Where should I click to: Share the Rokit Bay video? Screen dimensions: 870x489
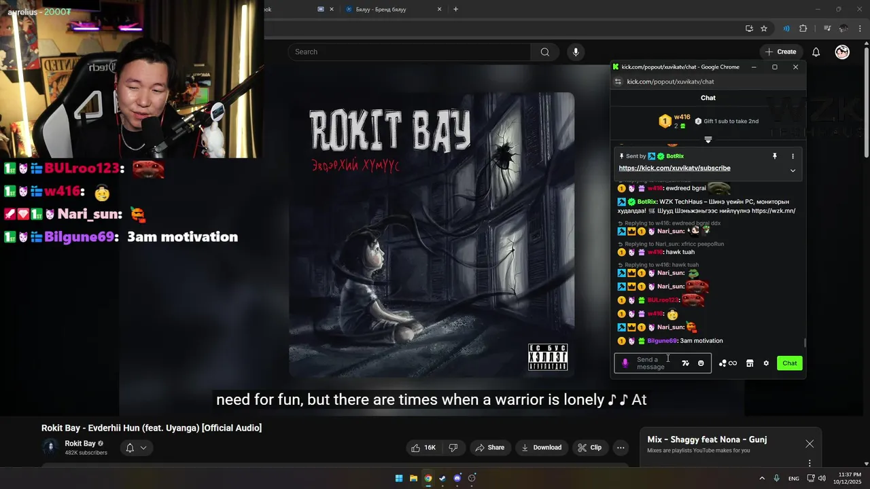click(x=489, y=448)
